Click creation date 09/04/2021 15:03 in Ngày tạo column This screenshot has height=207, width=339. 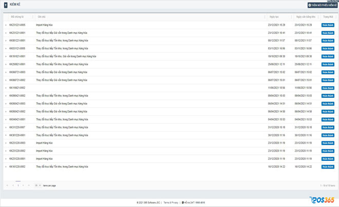click(x=276, y=96)
